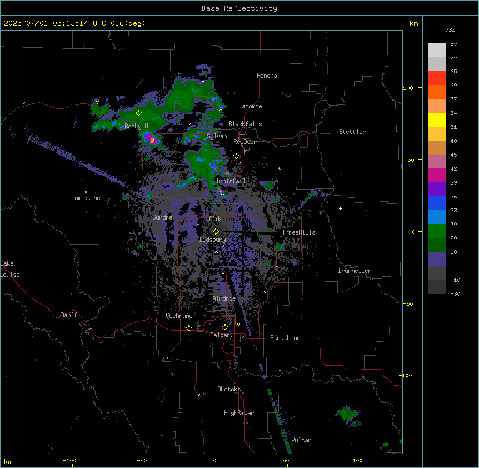Screen dimensions: 479x468
Task: Click the -100 tick label on horizontal axis
Action: pos(69,460)
